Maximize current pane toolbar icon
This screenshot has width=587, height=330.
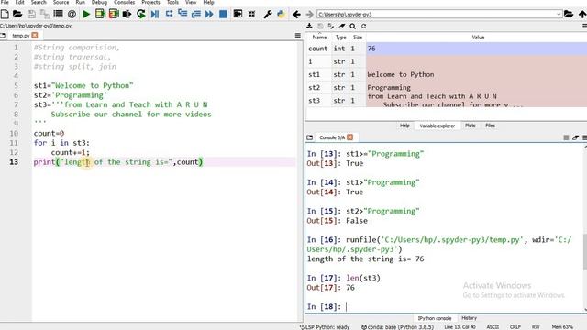click(x=238, y=14)
